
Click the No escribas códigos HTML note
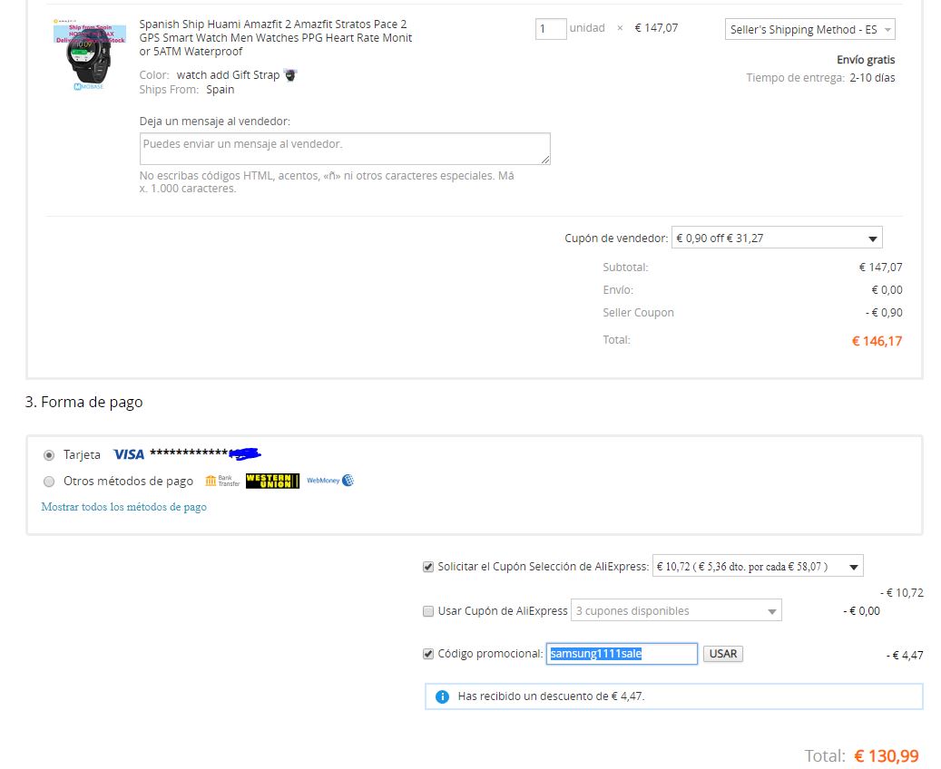[327, 181]
